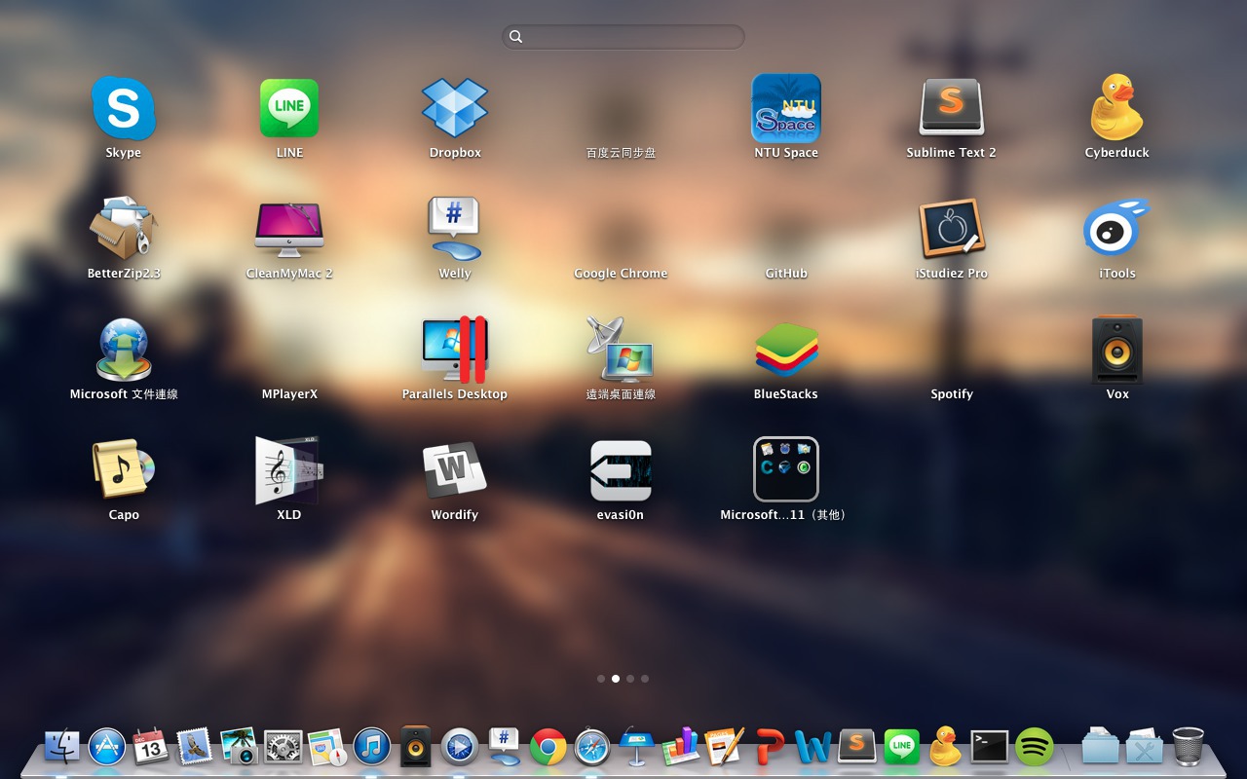1247x779 pixels.
Task: Launch Wordify
Action: coord(455,470)
